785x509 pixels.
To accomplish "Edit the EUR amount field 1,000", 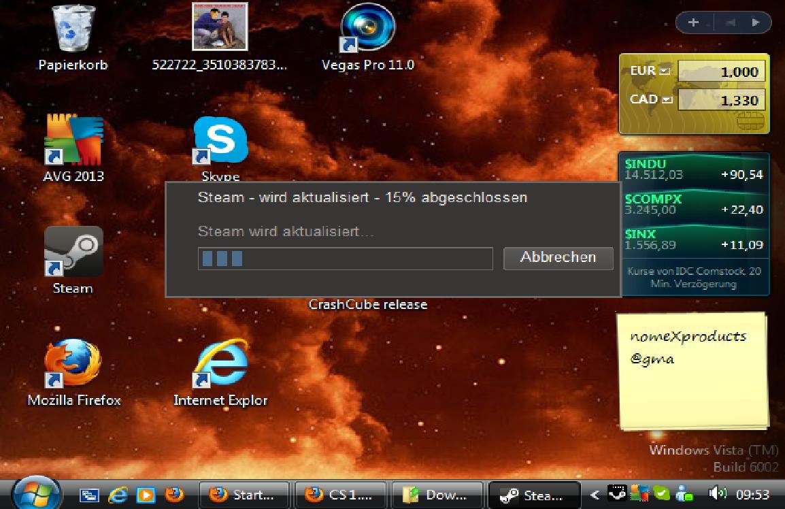I will [722, 71].
